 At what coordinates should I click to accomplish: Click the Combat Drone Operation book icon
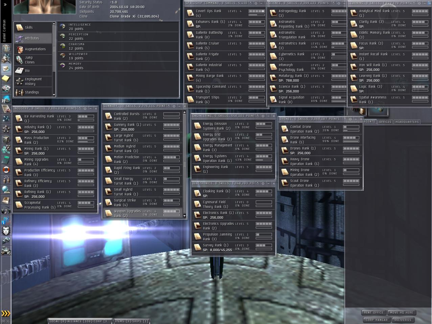[285, 129]
